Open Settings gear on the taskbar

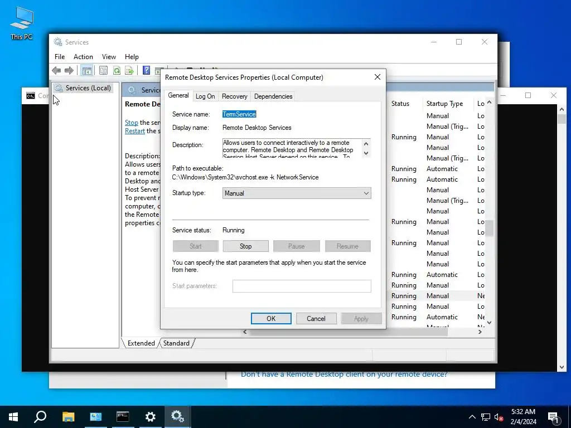[150, 416]
